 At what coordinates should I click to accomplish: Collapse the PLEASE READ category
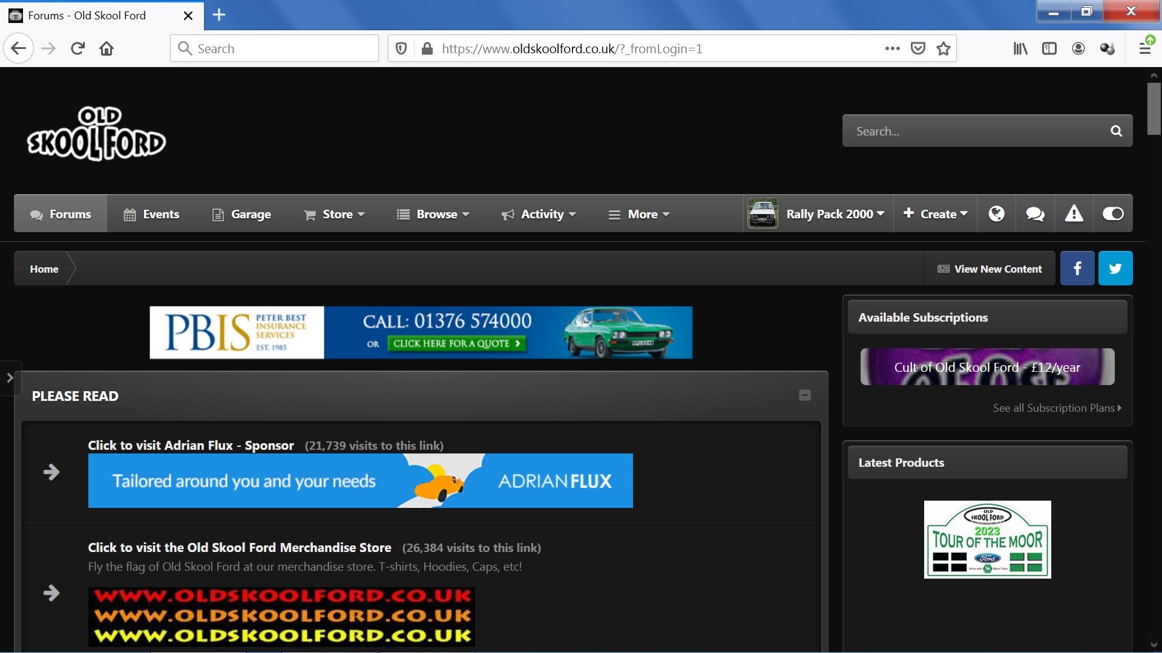[x=804, y=395]
